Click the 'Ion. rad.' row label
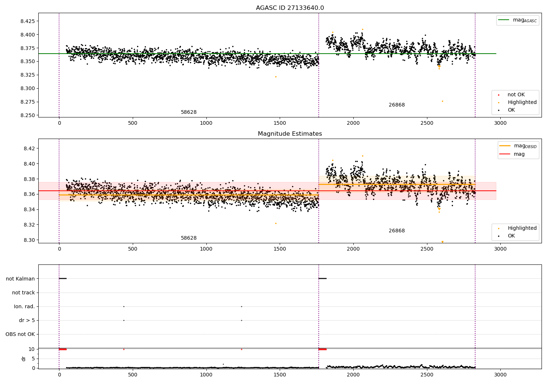 [24, 306]
